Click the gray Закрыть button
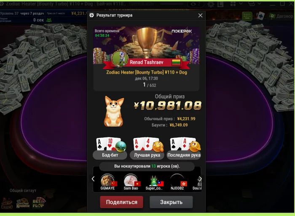This screenshot has width=295, height=216. coord(171,202)
